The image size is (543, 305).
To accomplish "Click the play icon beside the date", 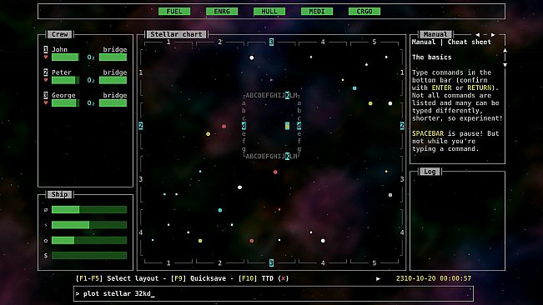I will tap(378, 278).
